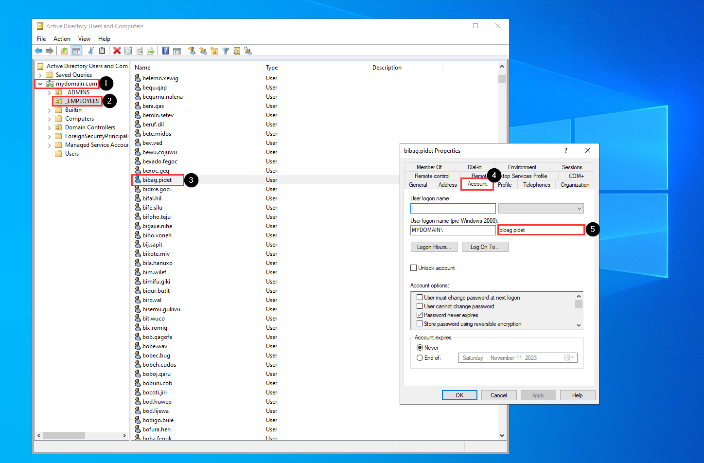Click the Create New Organizational Unit icon
The image size is (704, 463).
tap(214, 51)
